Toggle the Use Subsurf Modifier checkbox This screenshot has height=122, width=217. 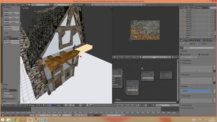click(x=2, y=99)
